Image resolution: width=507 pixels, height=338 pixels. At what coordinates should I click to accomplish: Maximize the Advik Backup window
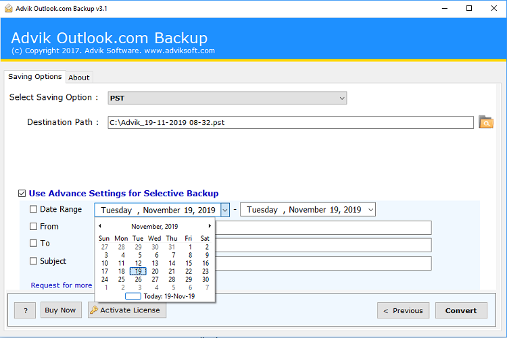469,8
